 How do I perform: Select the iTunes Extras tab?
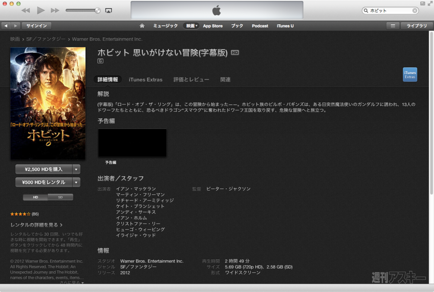click(145, 79)
